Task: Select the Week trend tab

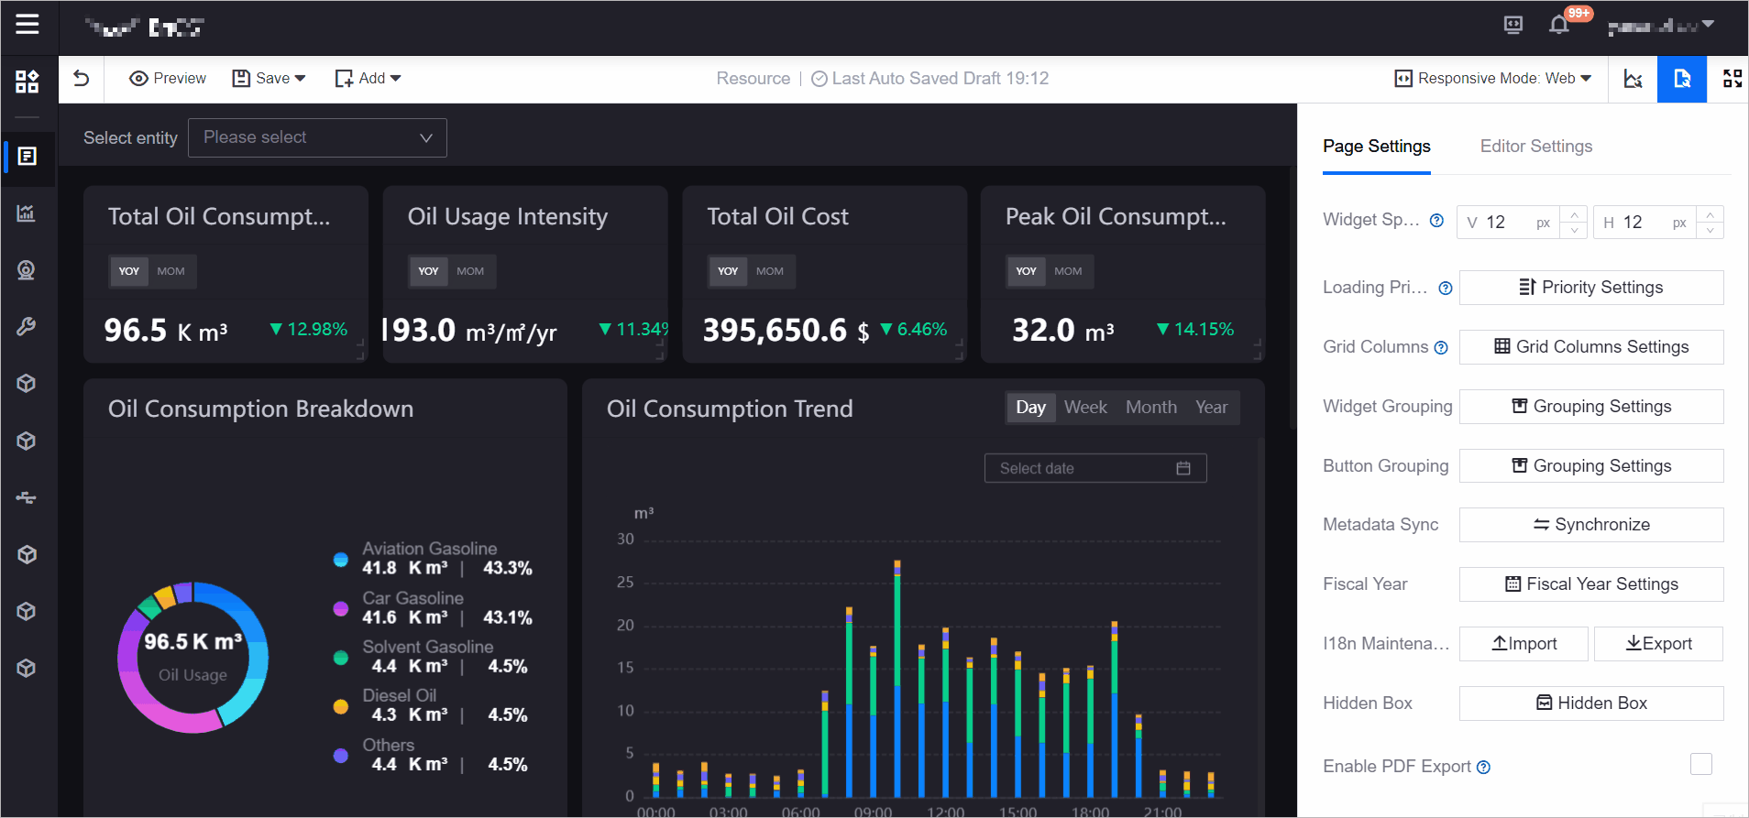Action: click(x=1085, y=408)
